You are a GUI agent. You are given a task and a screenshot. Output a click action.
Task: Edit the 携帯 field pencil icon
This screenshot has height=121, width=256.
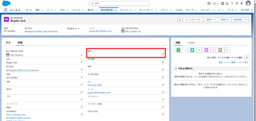[163, 69]
